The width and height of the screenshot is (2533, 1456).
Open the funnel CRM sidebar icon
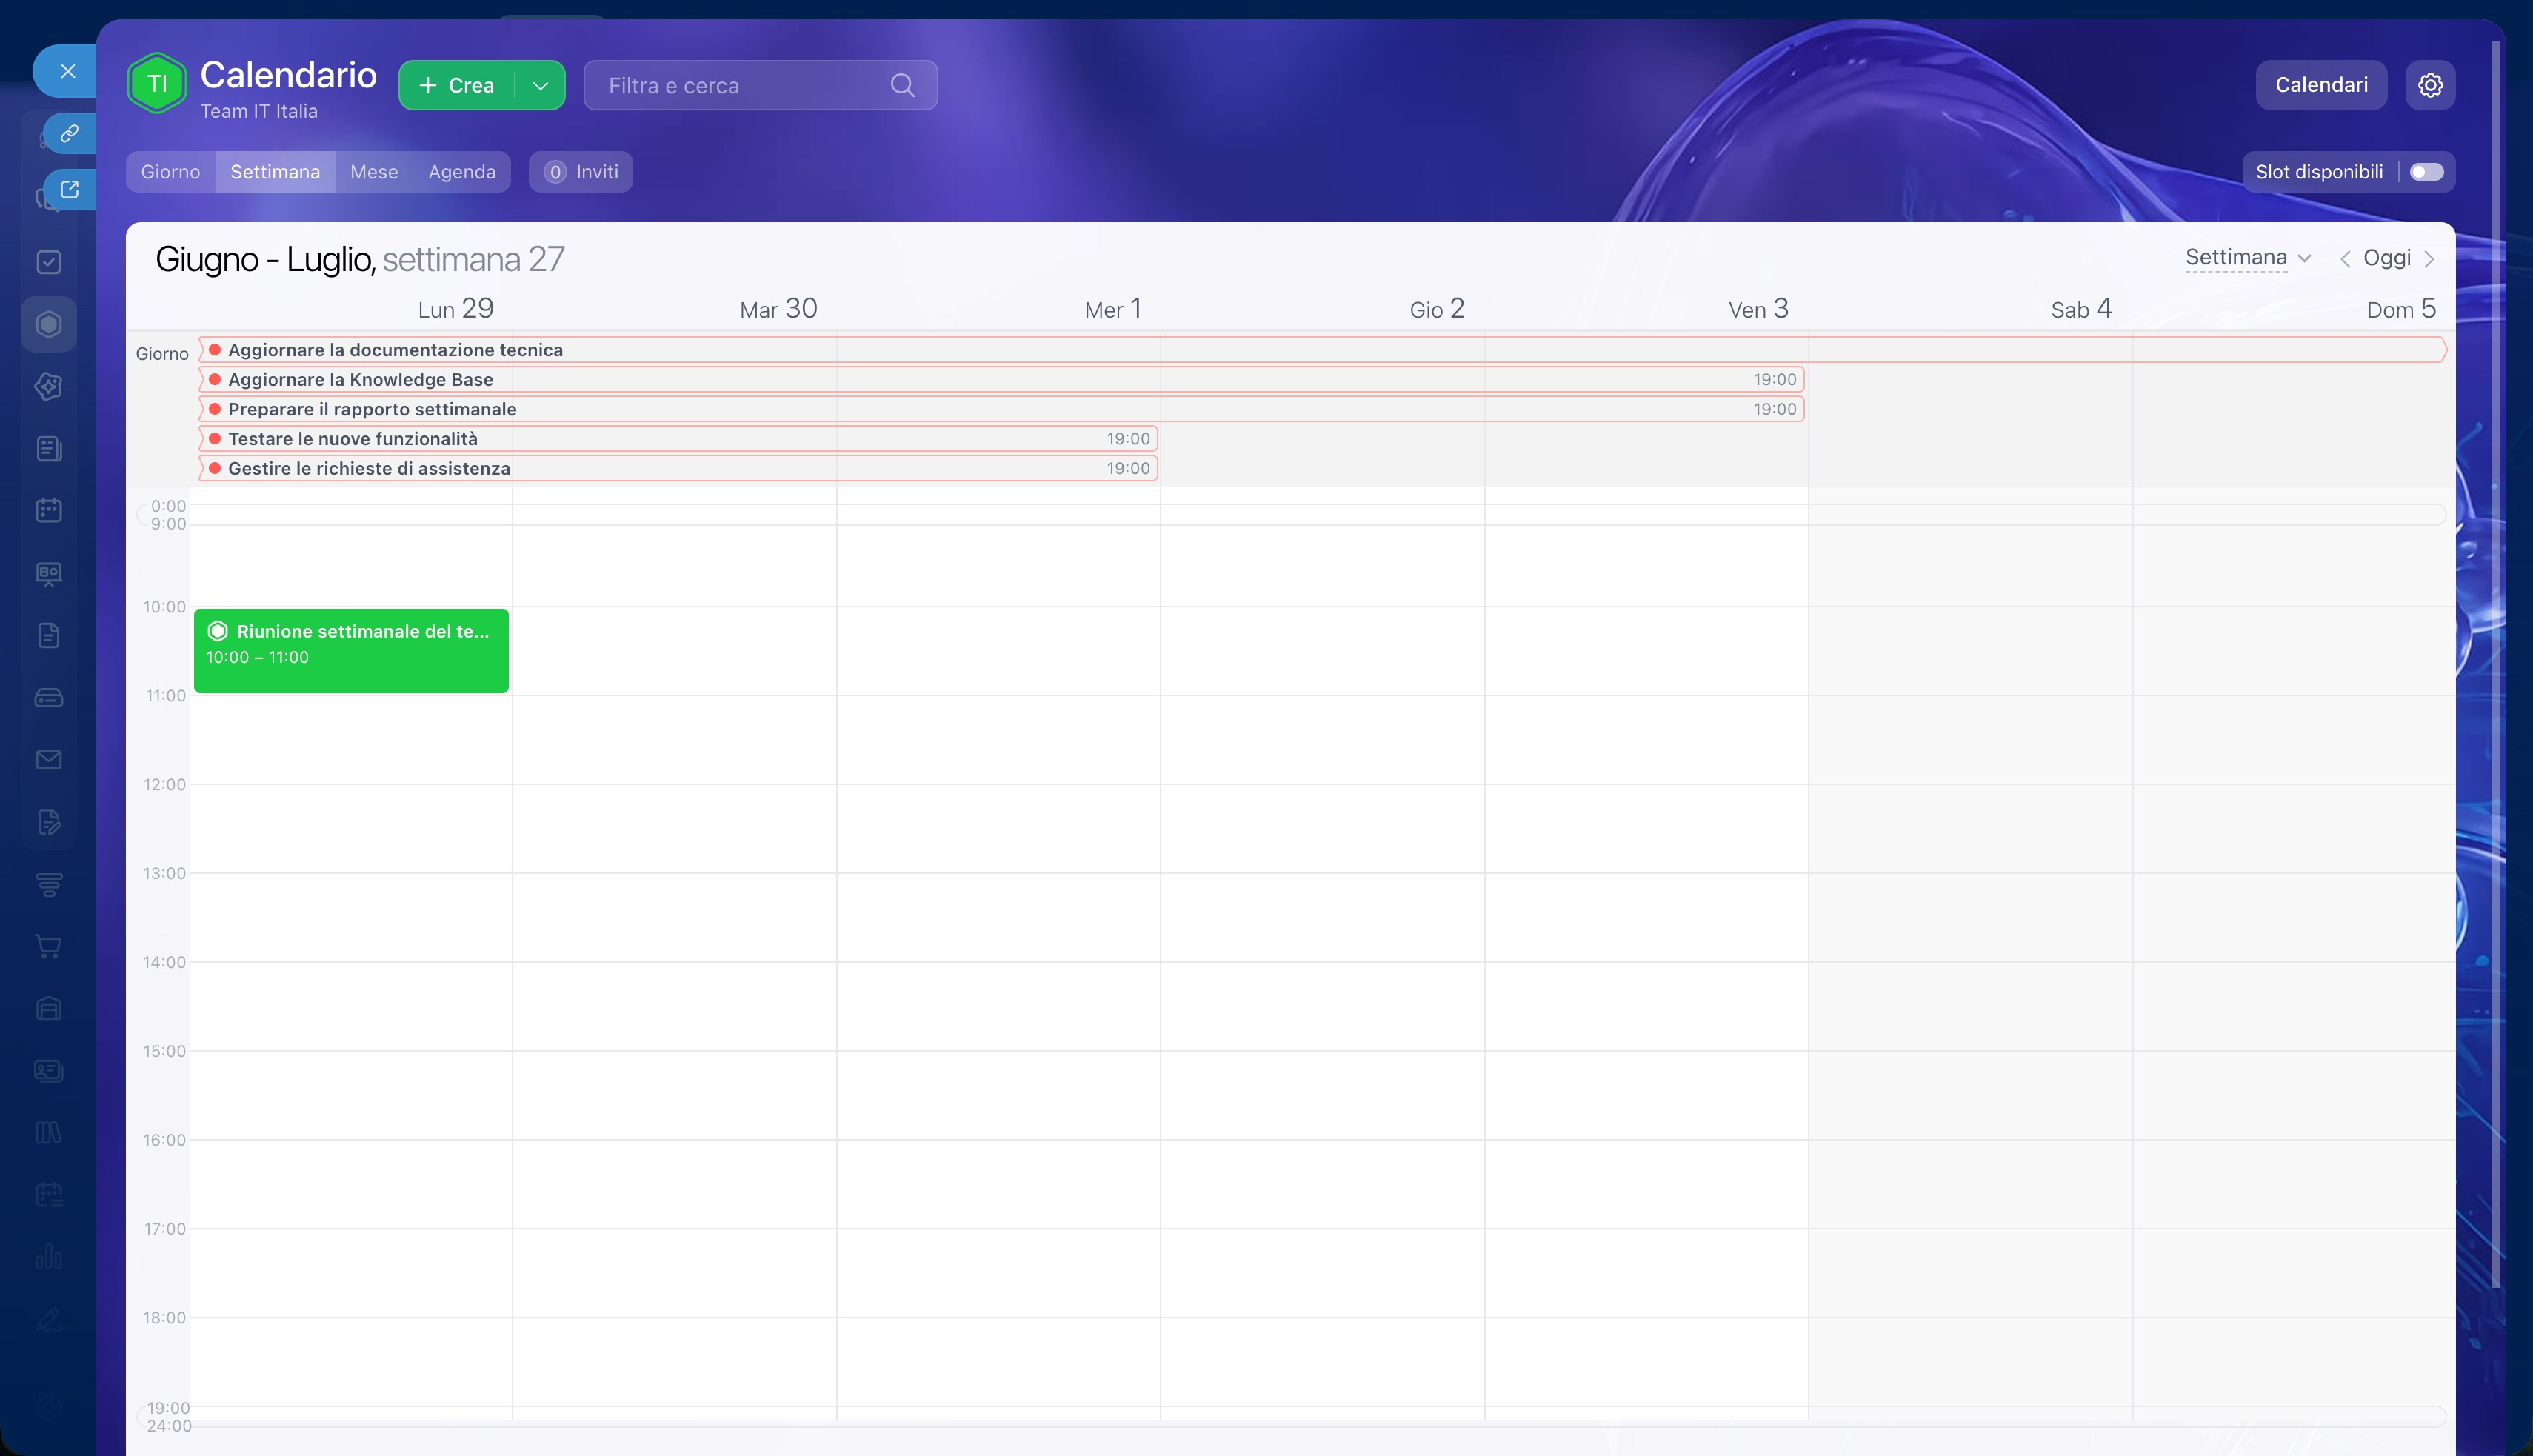point(49,884)
